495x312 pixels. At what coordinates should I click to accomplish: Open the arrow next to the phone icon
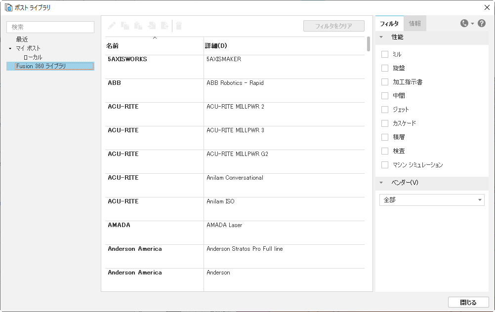tap(472, 23)
